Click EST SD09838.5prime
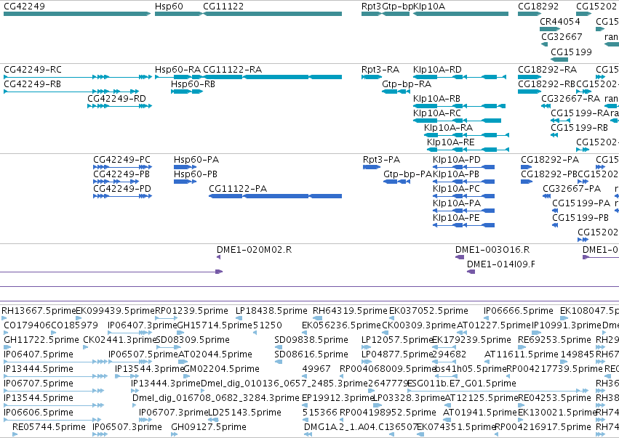 tap(279, 348)
